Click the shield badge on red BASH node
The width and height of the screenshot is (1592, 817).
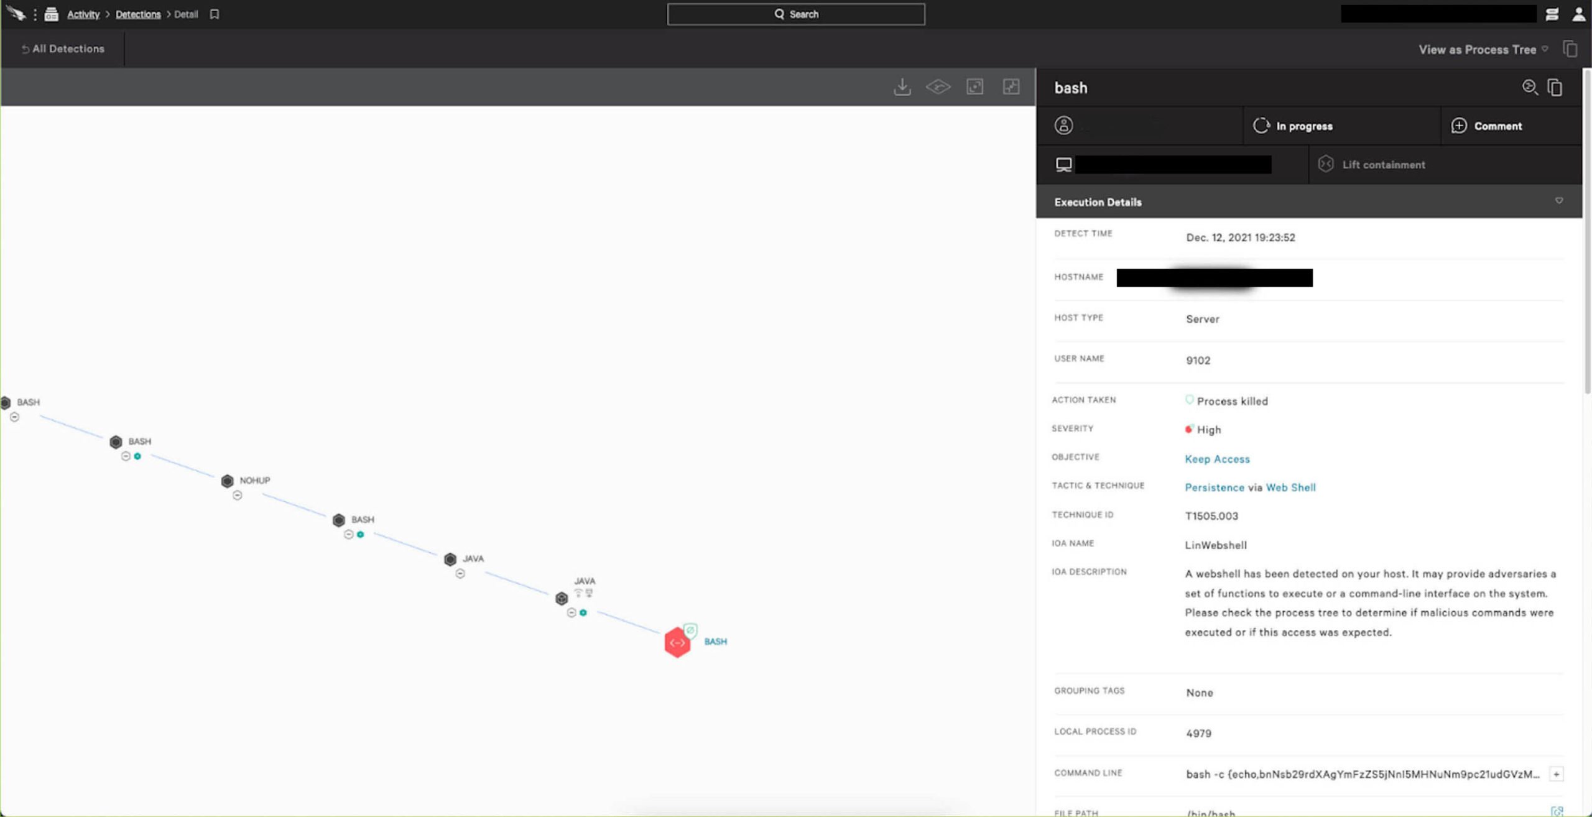[x=690, y=630]
